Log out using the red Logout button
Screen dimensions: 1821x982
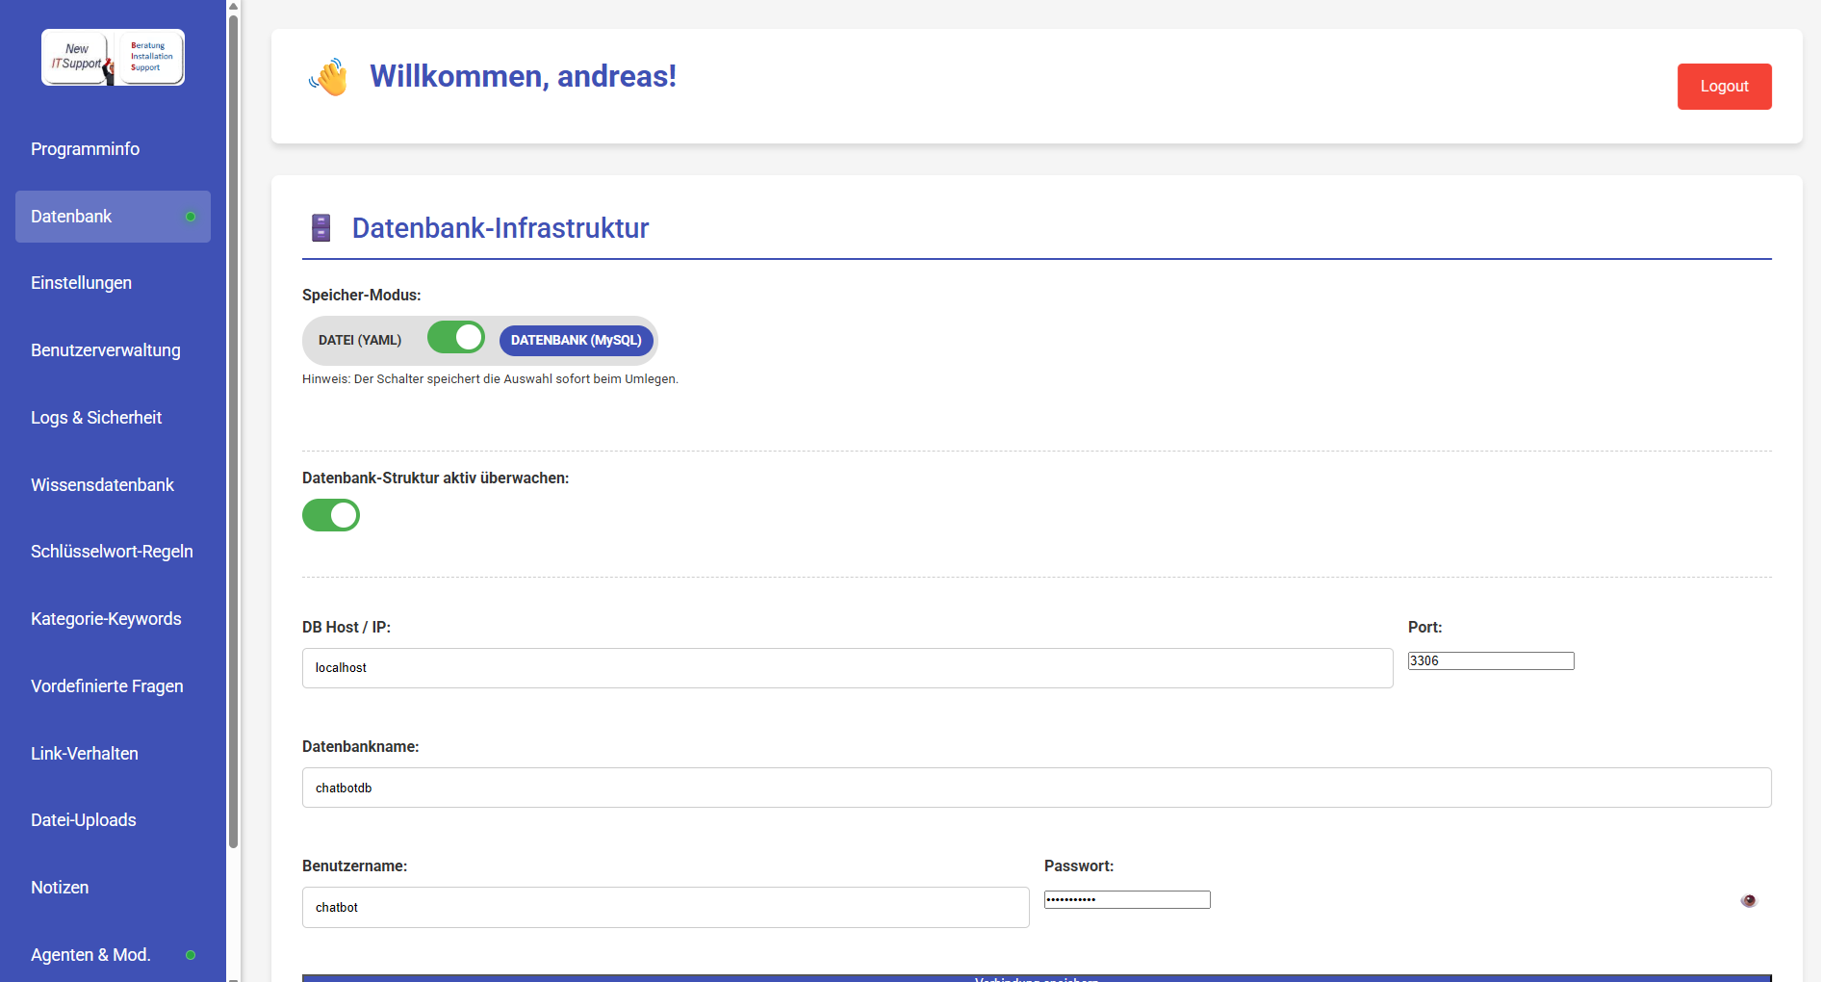[x=1724, y=87]
